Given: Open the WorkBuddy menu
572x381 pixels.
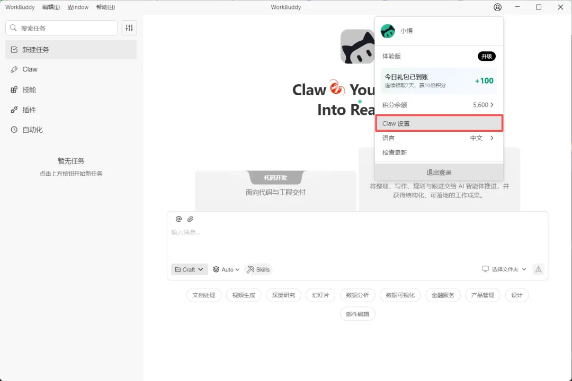Looking at the screenshot, I should (20, 7).
